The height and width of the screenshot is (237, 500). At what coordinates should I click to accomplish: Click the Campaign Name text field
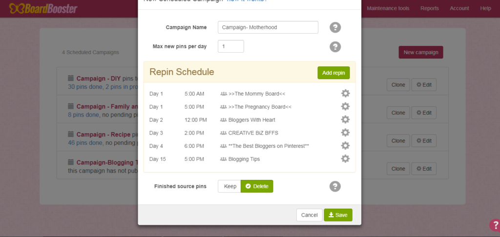tap(268, 27)
